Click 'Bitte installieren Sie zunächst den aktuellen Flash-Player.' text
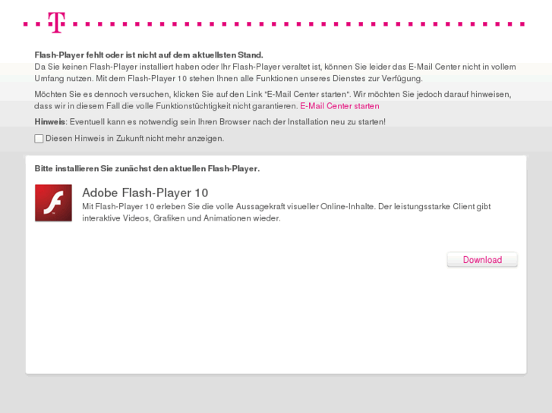This screenshot has width=552, height=413. (147, 169)
